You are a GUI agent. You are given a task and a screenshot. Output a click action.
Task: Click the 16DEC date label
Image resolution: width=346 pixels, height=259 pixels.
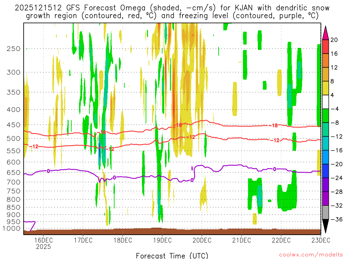[x=44, y=240]
